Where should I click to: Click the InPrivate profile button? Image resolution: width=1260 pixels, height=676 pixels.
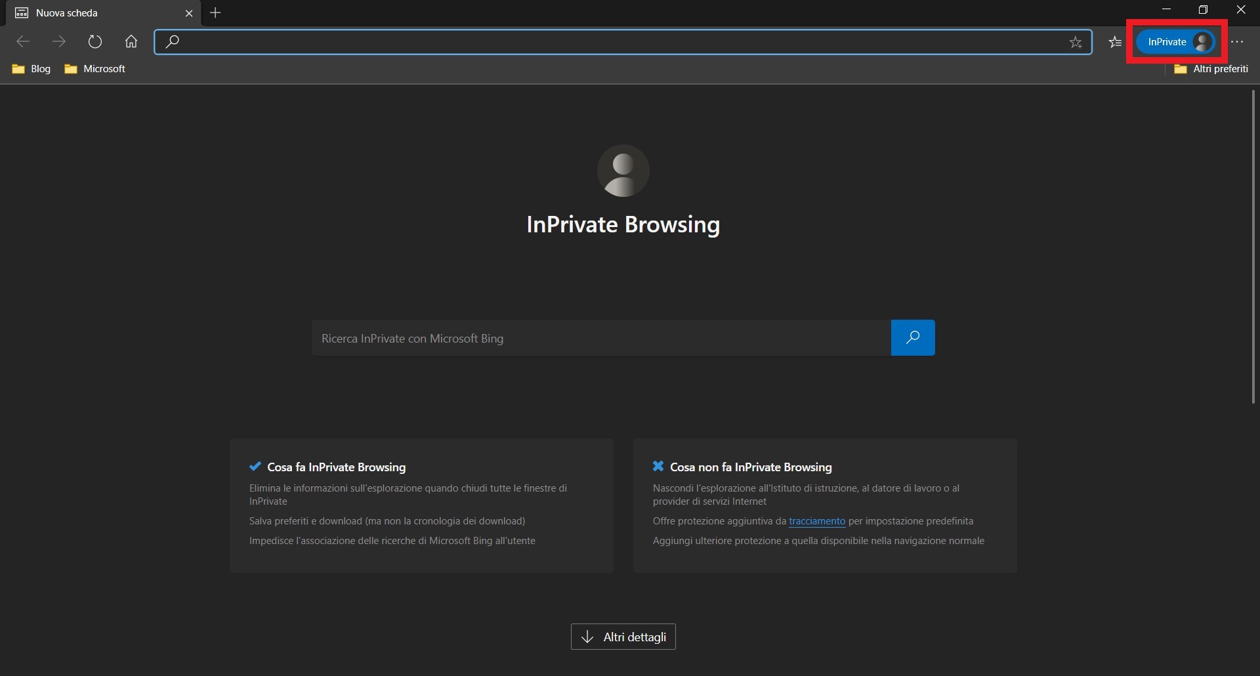[1177, 42]
